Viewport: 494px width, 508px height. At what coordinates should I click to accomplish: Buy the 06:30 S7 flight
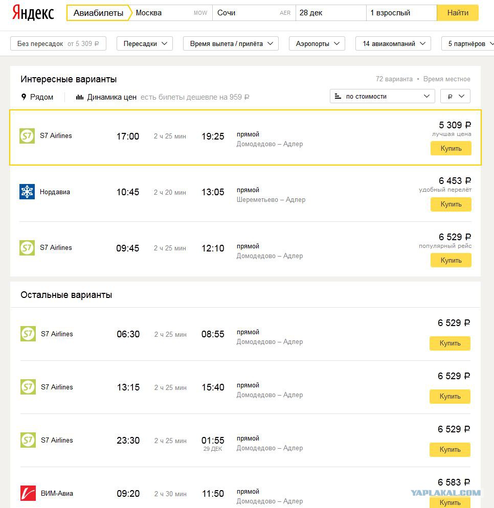(x=450, y=343)
